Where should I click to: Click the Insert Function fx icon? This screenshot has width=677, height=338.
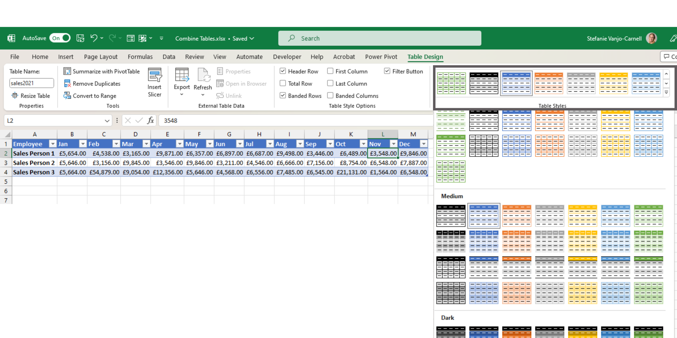coord(151,120)
